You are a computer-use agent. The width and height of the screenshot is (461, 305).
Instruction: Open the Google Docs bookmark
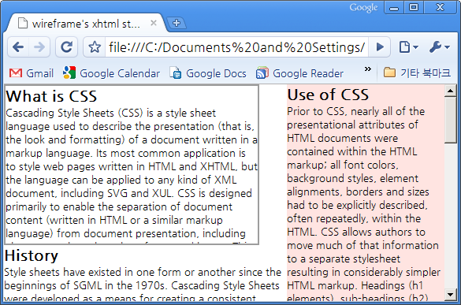[208, 73]
